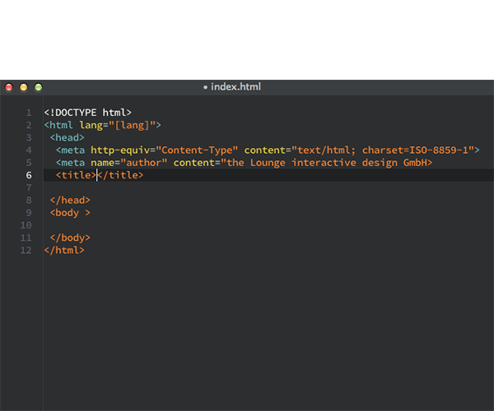Click line number 6 in gutter
The width and height of the screenshot is (494, 411).
pos(29,175)
